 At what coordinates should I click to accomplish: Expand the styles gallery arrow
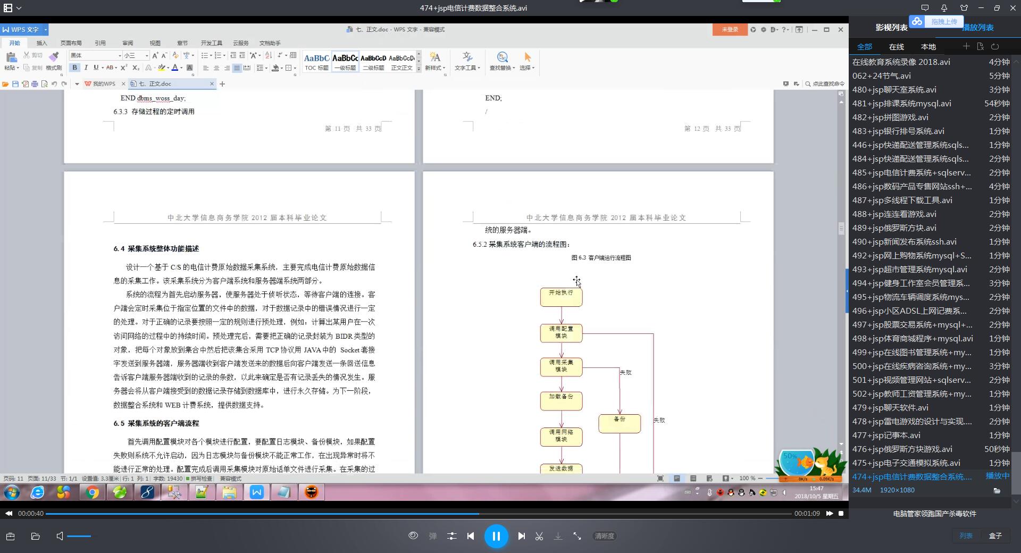[x=419, y=69]
